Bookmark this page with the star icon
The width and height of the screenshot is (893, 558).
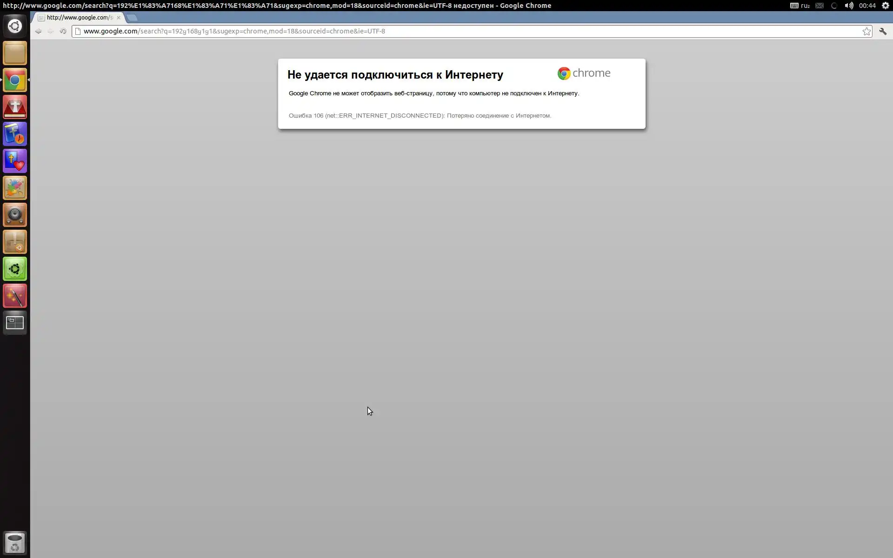[866, 31]
